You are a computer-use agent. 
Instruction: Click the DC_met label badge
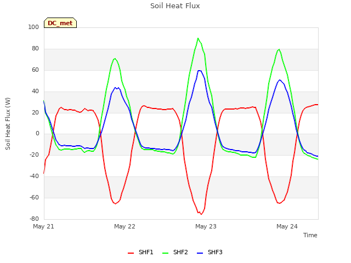click(60, 23)
